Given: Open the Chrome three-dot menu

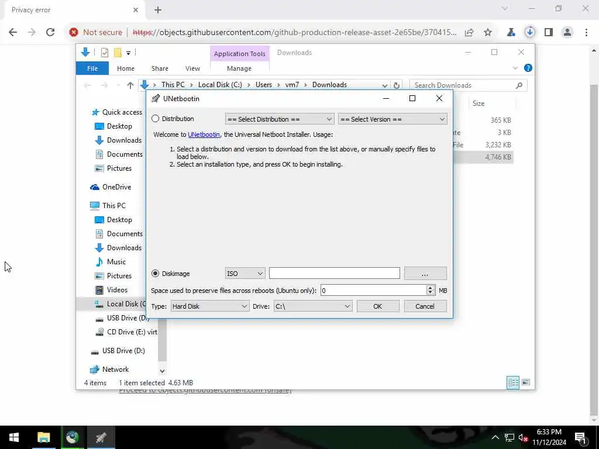Looking at the screenshot, I should tap(586, 33).
